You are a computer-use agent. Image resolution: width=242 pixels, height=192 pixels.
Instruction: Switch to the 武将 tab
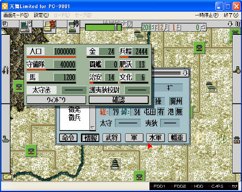coord(112,138)
